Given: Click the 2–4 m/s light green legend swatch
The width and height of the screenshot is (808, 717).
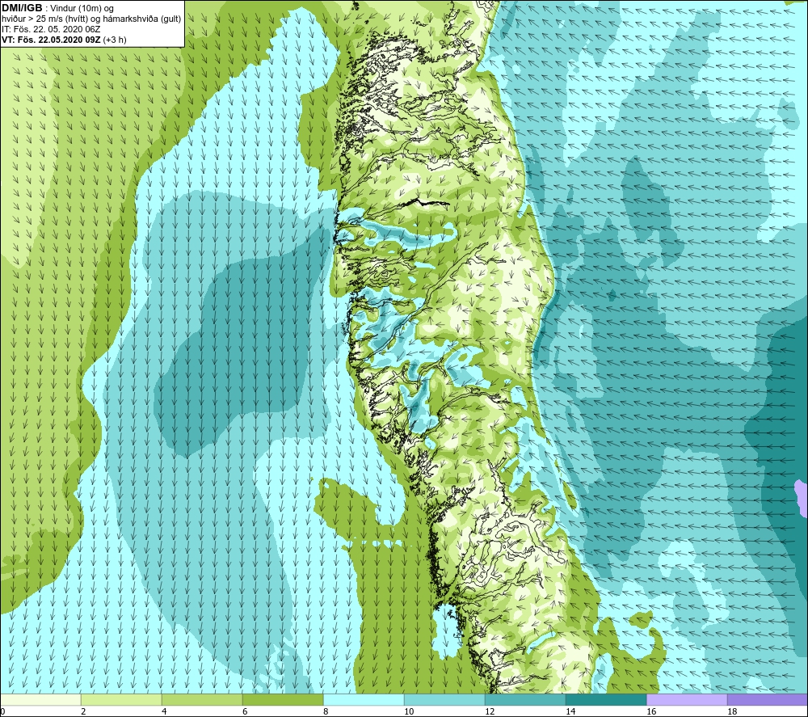Looking at the screenshot, I should point(121,699).
